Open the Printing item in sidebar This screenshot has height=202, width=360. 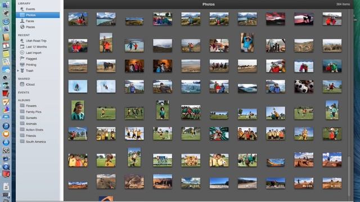point(31,65)
